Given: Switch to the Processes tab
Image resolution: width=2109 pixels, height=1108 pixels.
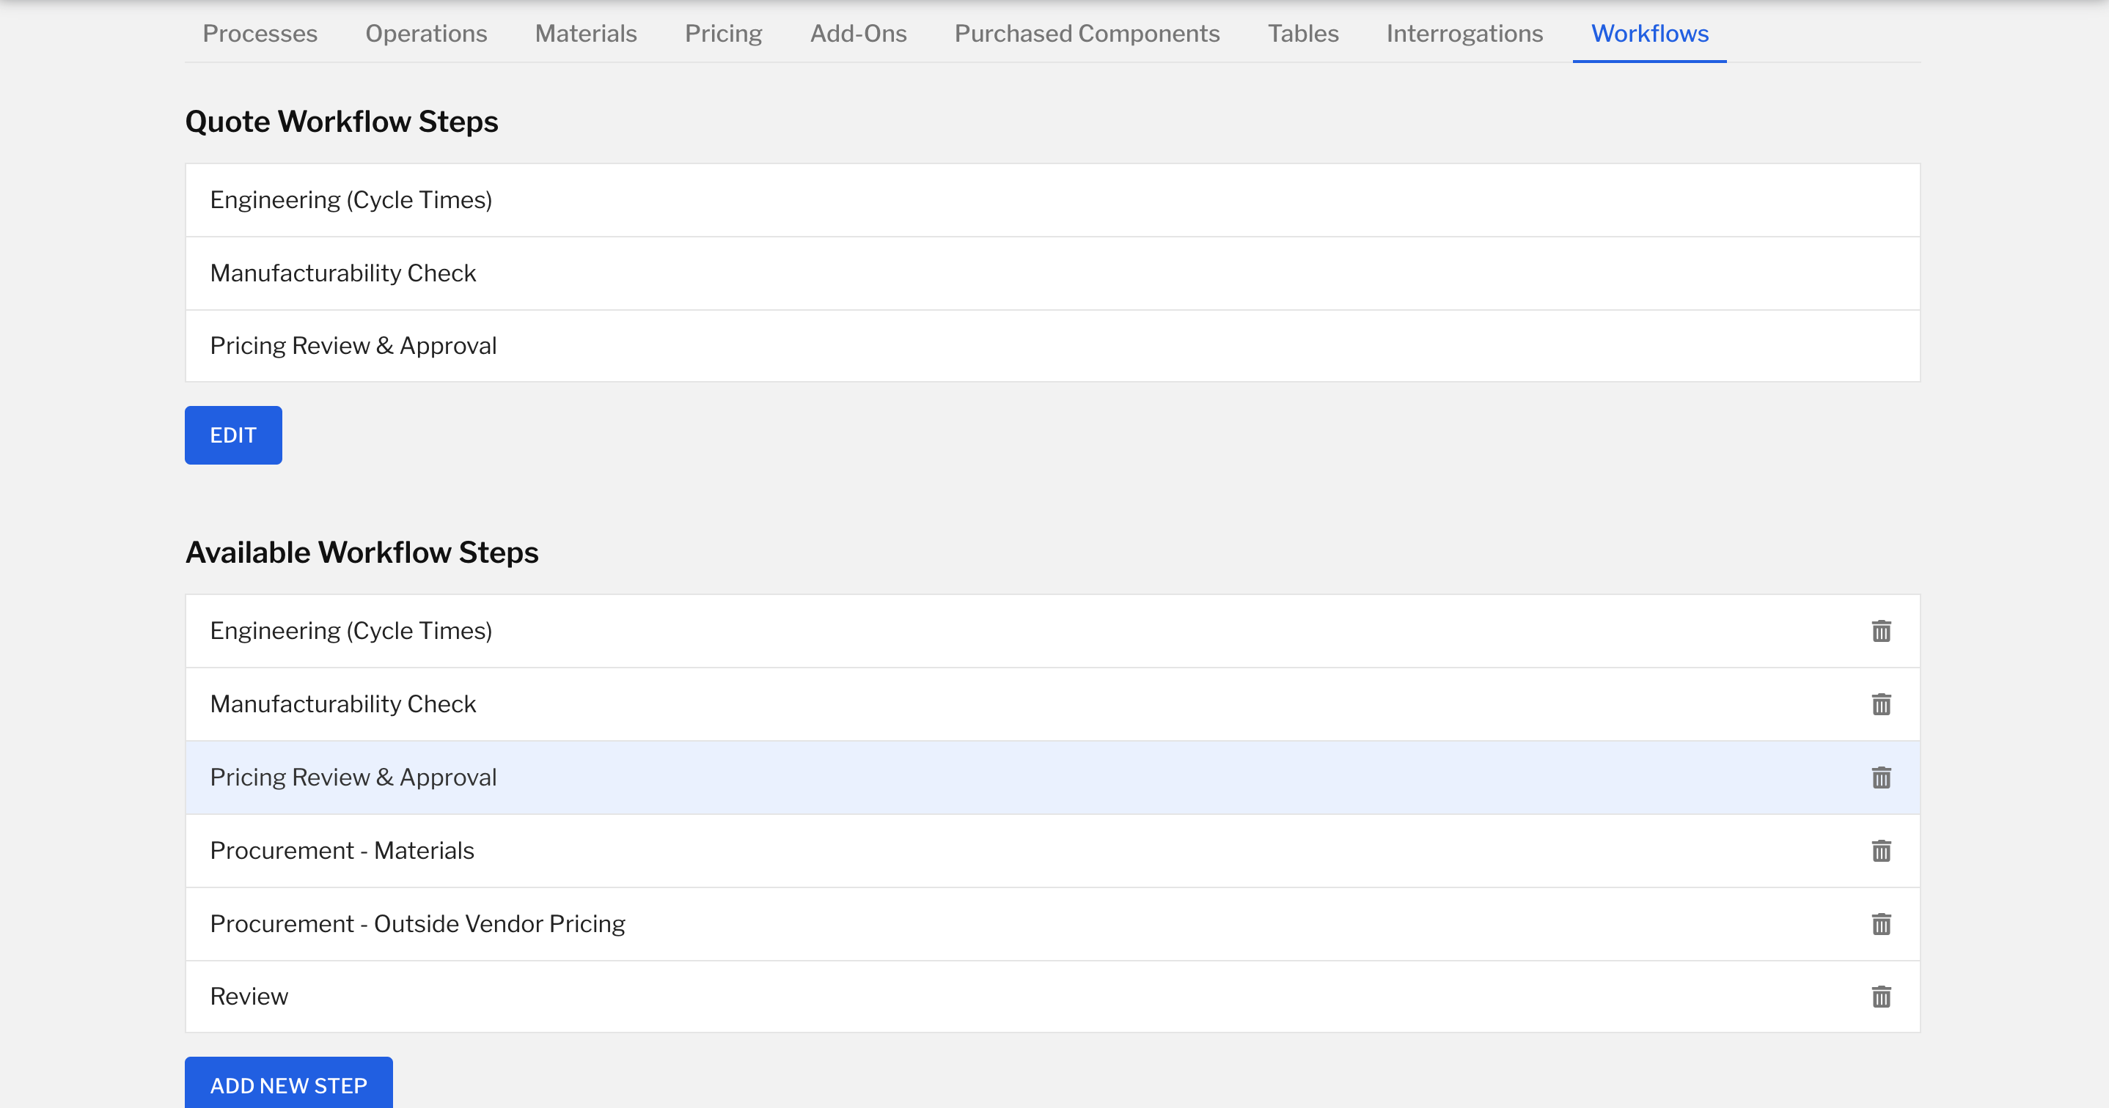Looking at the screenshot, I should click(x=260, y=34).
